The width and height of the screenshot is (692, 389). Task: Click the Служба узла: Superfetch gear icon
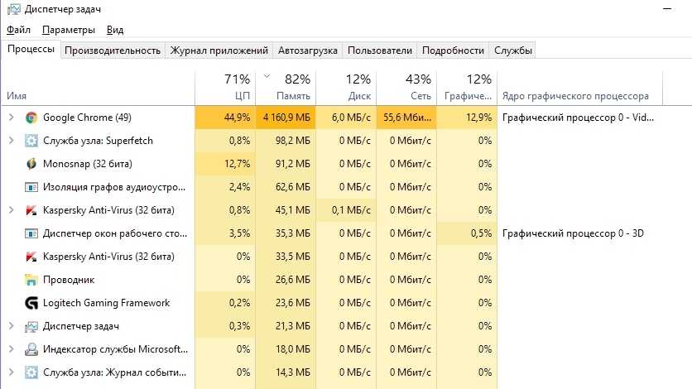31,141
